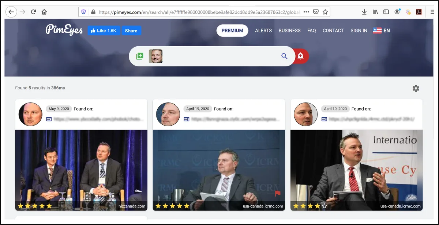
Task: Open the language selector showing EN
Action: [x=382, y=31]
